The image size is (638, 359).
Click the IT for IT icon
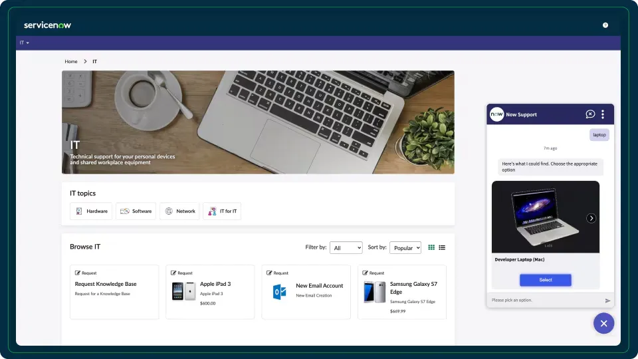click(213, 211)
